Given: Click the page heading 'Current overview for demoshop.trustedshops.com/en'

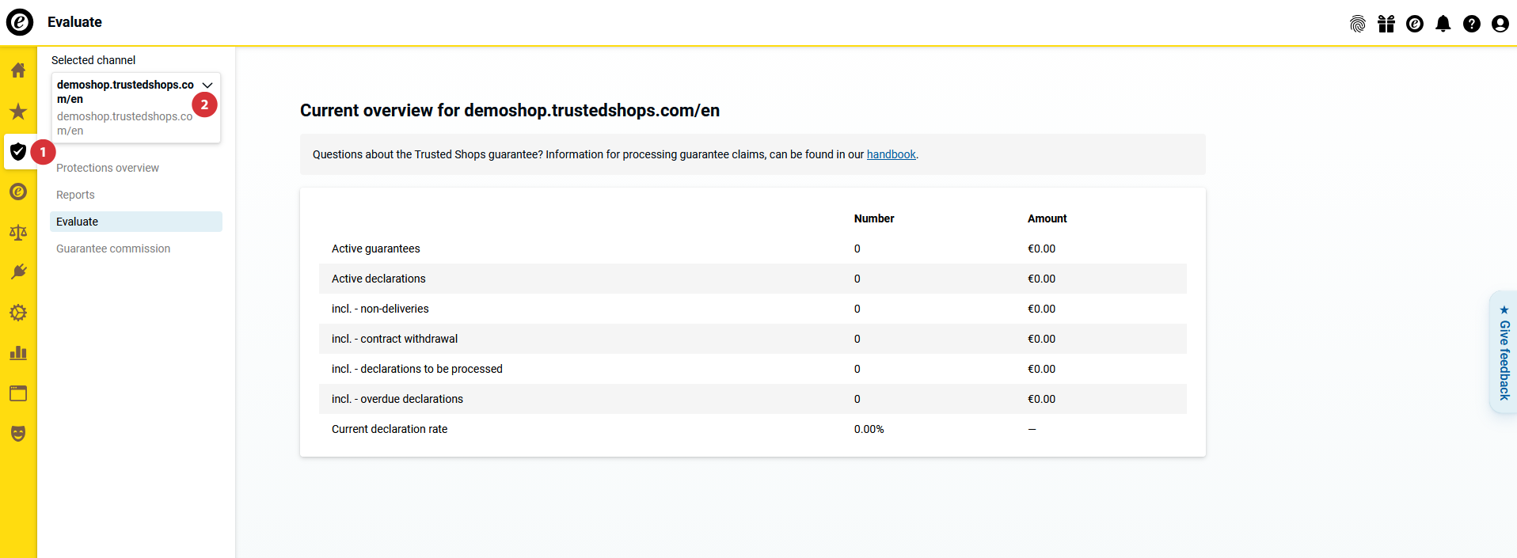Looking at the screenshot, I should (x=510, y=110).
